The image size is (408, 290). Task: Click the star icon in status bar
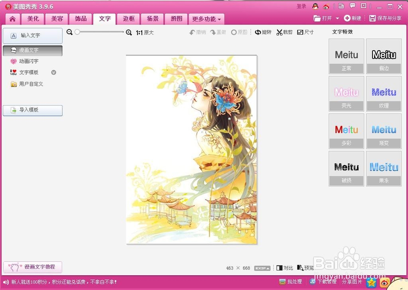coord(372,282)
